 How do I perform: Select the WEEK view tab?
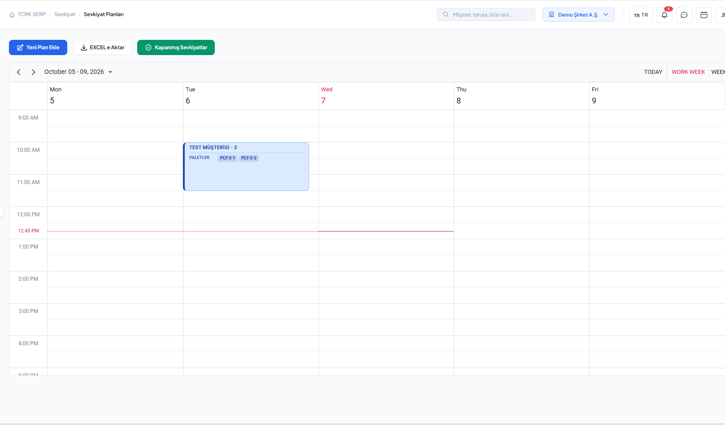(x=718, y=72)
